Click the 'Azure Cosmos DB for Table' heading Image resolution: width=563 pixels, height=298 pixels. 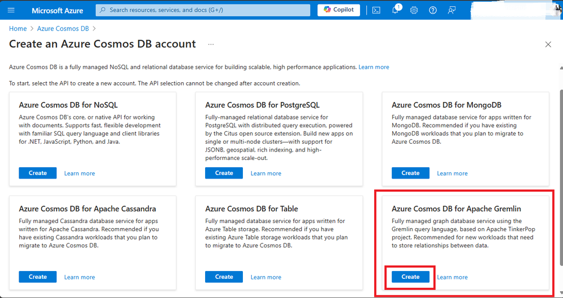(x=251, y=209)
